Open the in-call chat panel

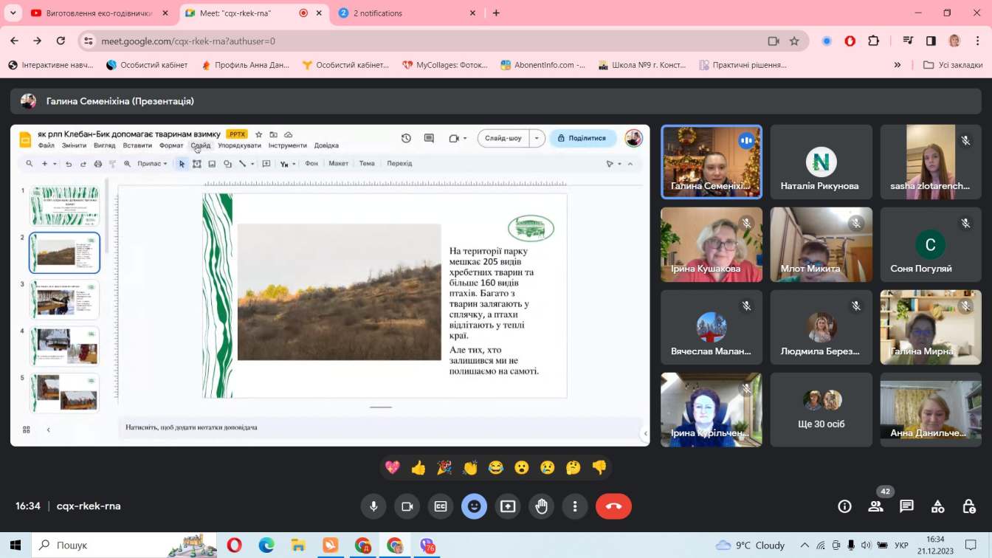[x=906, y=506]
